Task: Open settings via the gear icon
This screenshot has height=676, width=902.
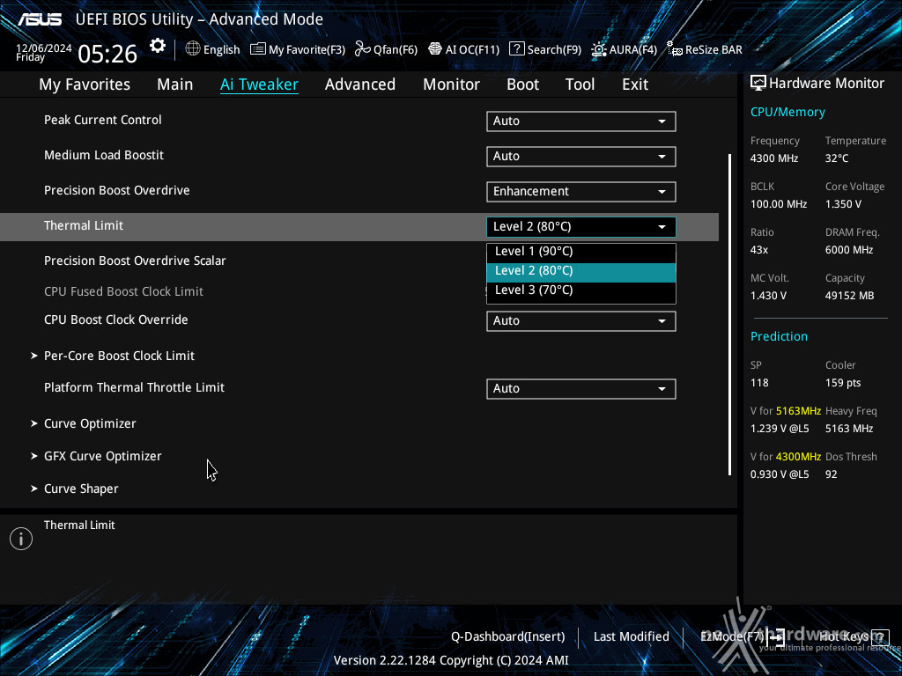Action: (x=157, y=46)
